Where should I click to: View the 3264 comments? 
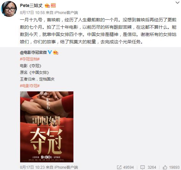[152, 167]
